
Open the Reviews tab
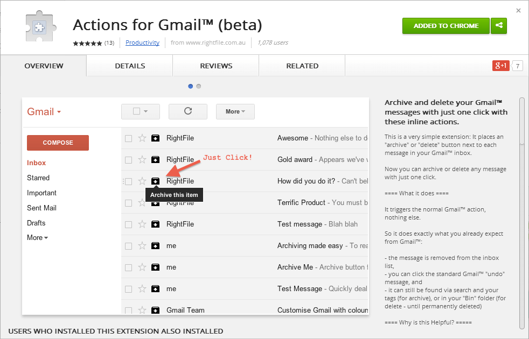point(216,66)
